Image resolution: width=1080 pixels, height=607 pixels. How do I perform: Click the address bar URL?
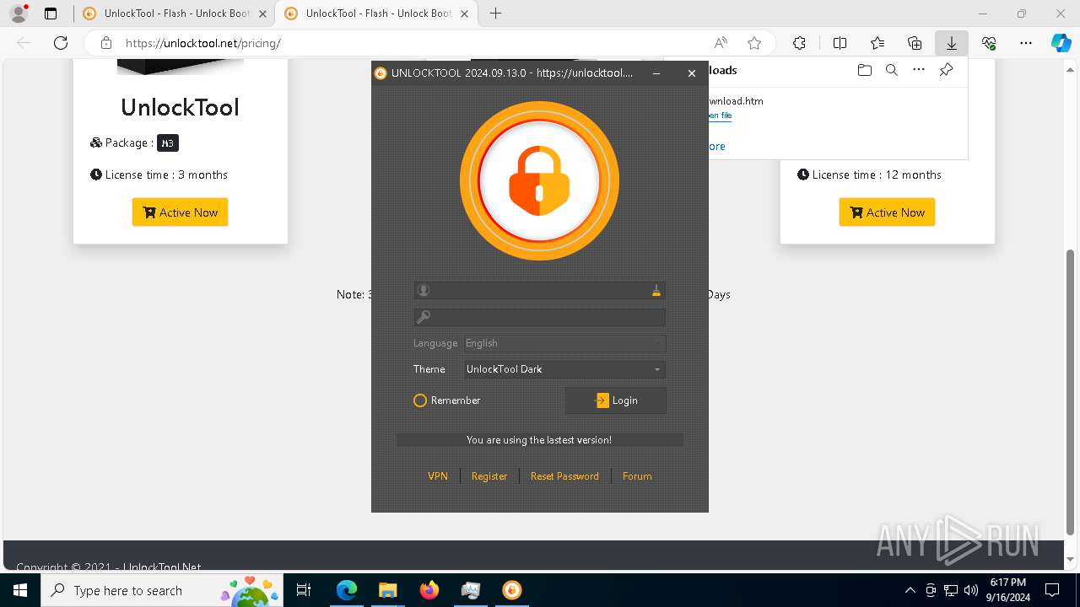coord(202,43)
